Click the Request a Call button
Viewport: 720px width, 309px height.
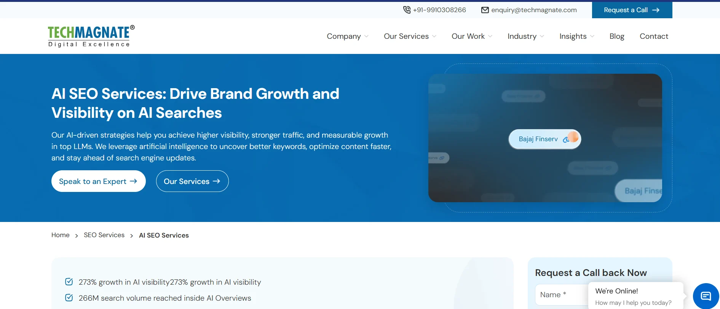632,10
